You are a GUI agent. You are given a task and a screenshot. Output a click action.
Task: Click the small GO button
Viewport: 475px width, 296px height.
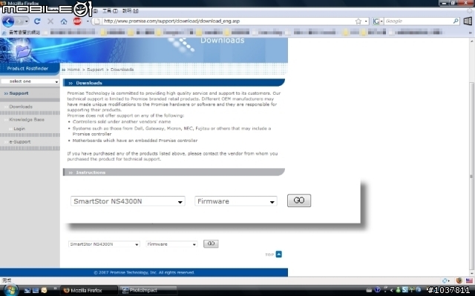tap(211, 243)
